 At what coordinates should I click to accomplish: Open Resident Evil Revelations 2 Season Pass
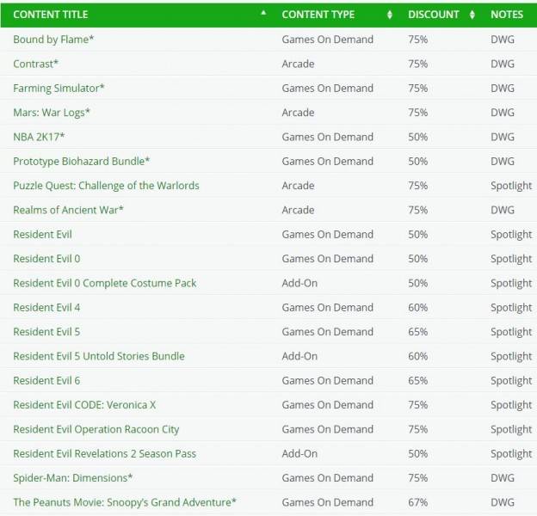[105, 454]
